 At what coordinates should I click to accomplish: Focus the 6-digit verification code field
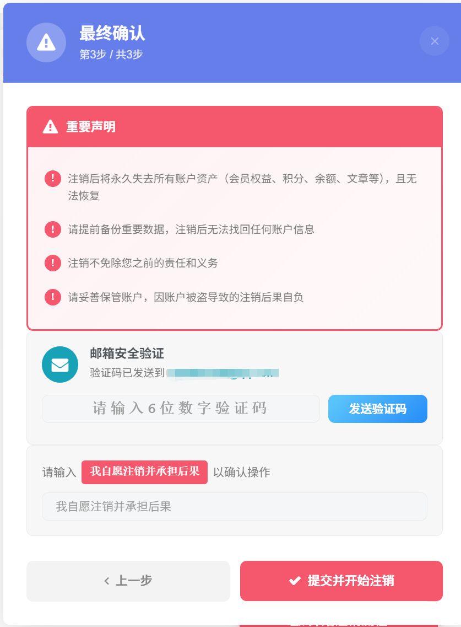point(181,409)
